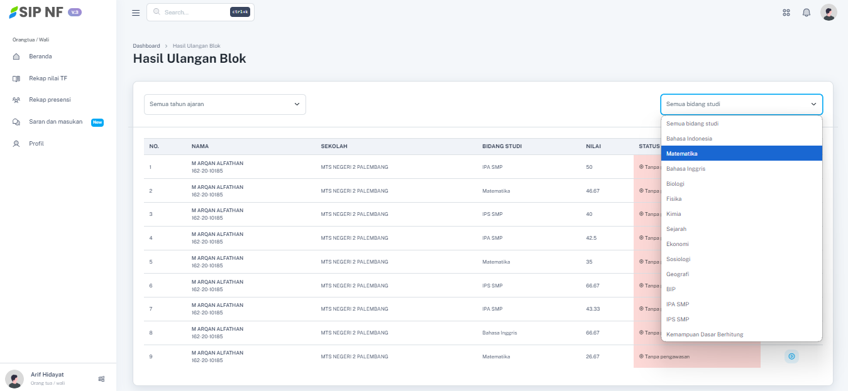Go to Rekap presensi page

coord(50,100)
